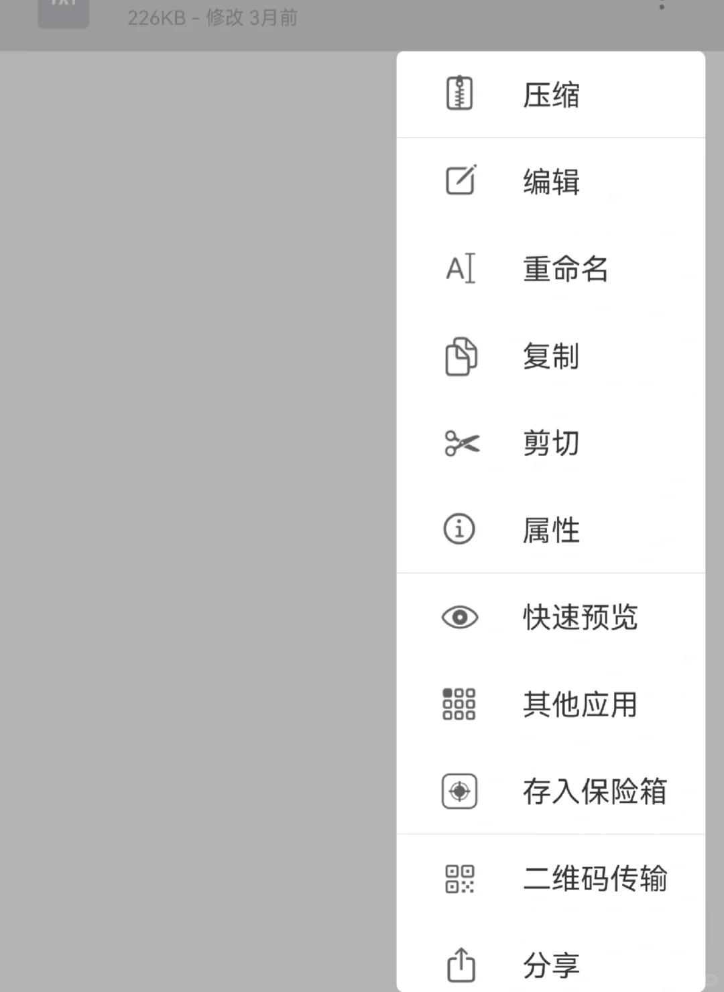Viewport: 724px width, 992px height.
Task: Click the share upload arrow icon
Action: [461, 965]
